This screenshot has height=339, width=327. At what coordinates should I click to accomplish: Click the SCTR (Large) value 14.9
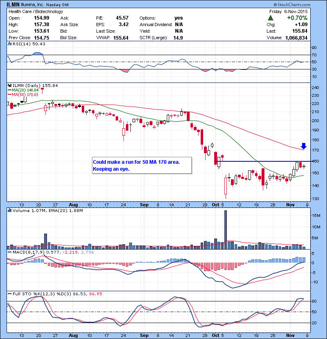(178, 38)
